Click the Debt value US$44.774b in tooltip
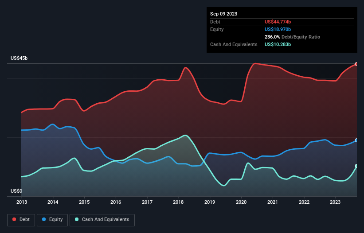This screenshot has width=364, height=233. 278,22
